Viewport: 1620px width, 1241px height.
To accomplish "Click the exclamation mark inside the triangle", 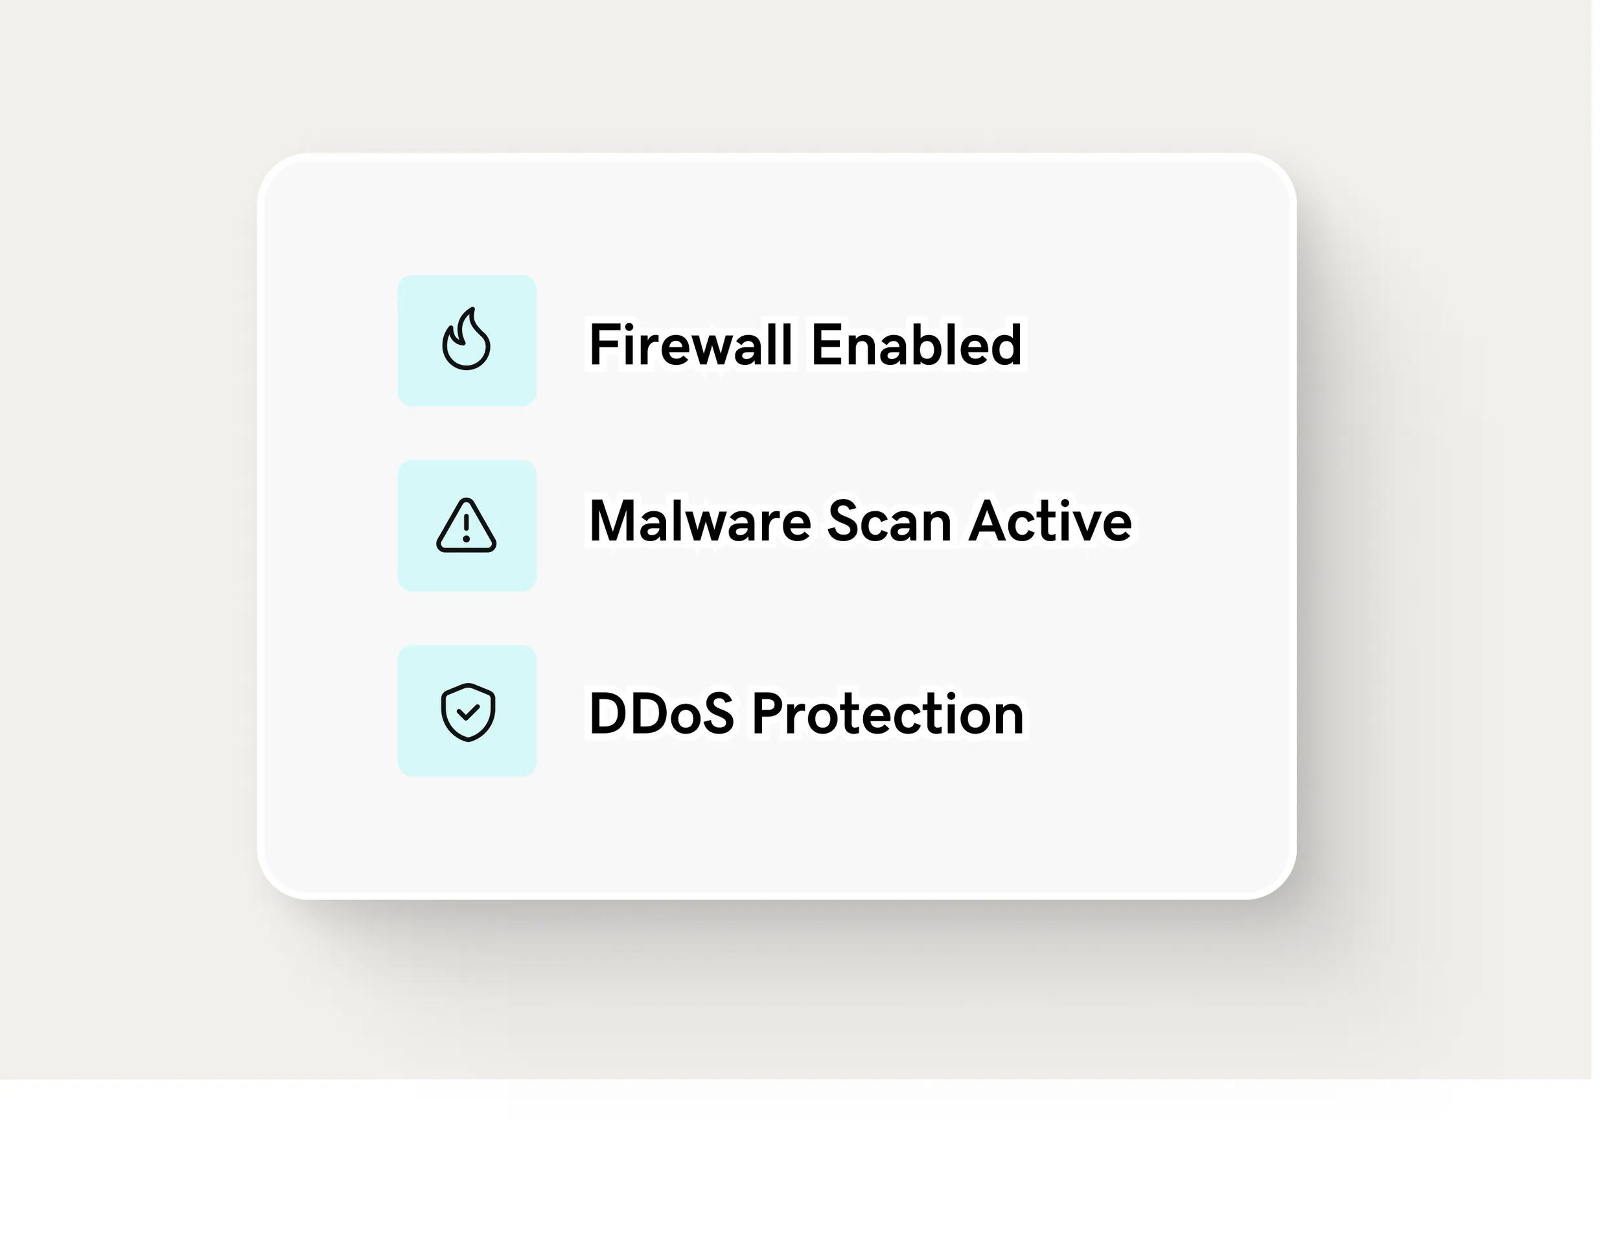I will pos(466,529).
